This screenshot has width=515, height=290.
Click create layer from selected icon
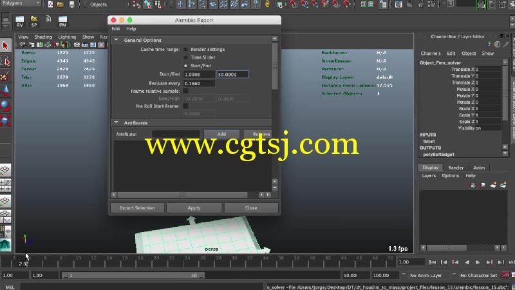503,186
